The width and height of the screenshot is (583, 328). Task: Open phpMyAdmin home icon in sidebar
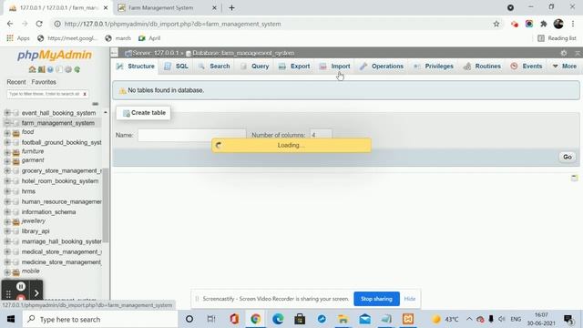(x=33, y=69)
